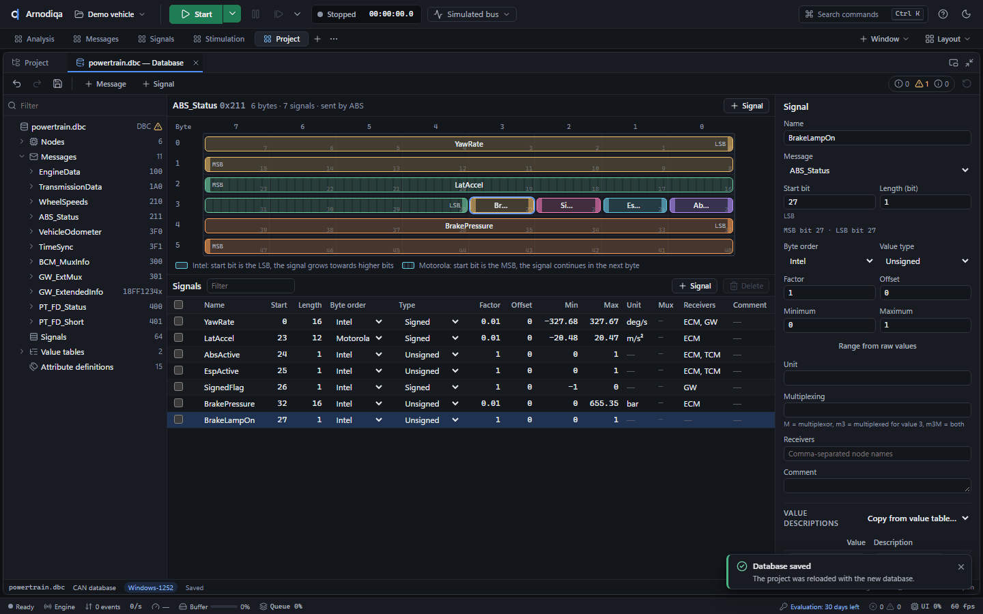Switch to the Stimulation tab
983x614 pixels.
[x=219, y=39]
